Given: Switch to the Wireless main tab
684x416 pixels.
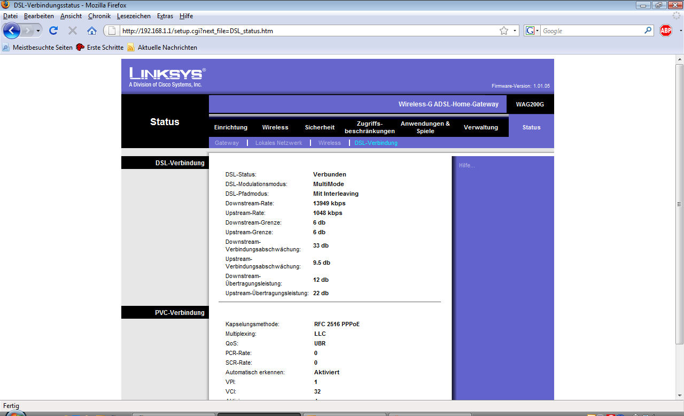Looking at the screenshot, I should pos(275,127).
